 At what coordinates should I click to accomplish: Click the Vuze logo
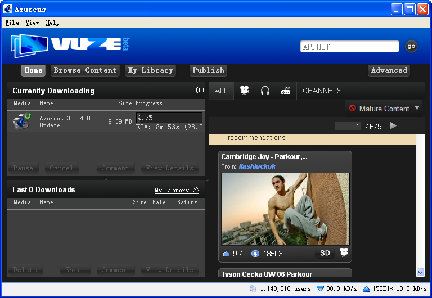click(70, 46)
